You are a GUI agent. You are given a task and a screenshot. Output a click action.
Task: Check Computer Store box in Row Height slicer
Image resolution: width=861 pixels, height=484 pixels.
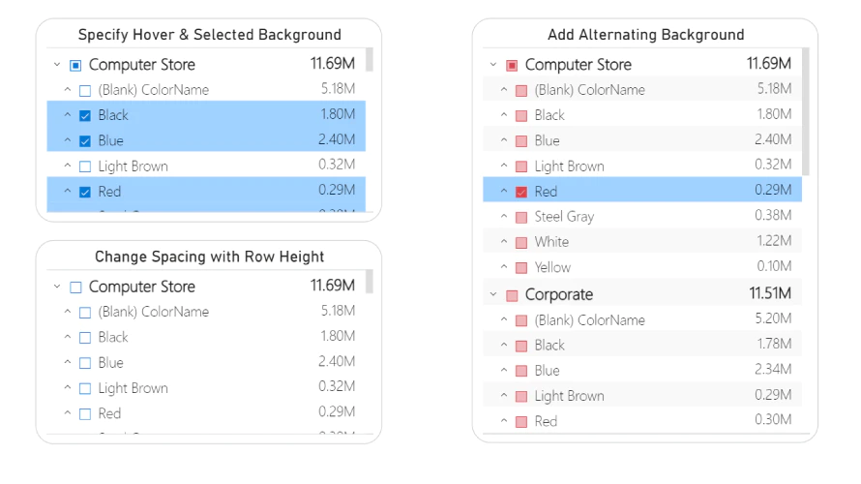[75, 287]
